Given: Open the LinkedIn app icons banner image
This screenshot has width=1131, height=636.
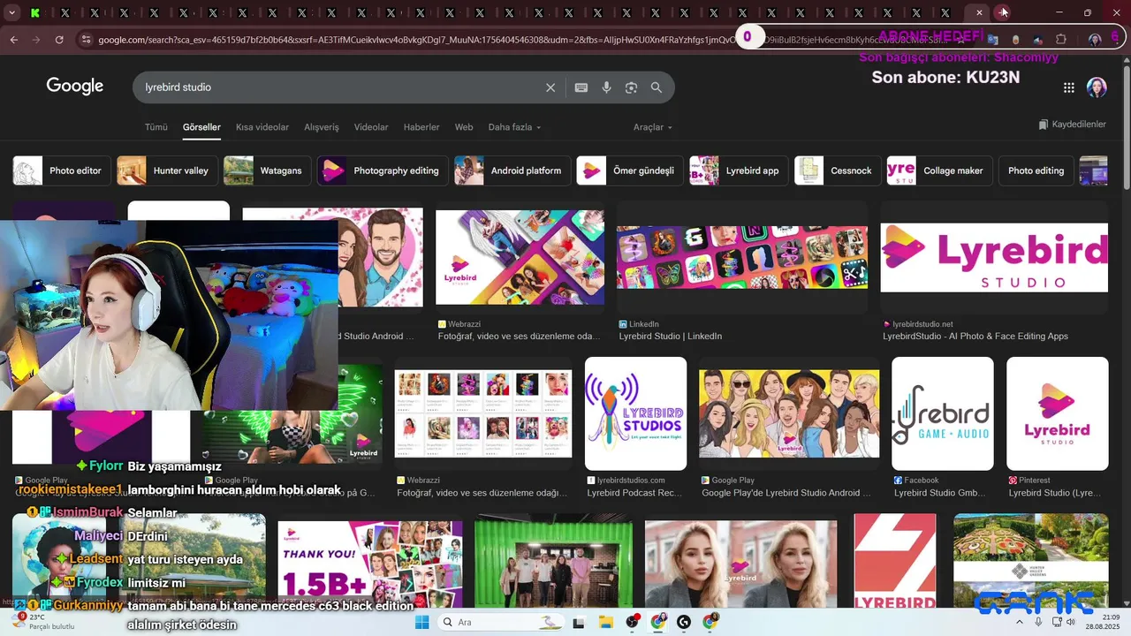Looking at the screenshot, I should click(x=742, y=257).
